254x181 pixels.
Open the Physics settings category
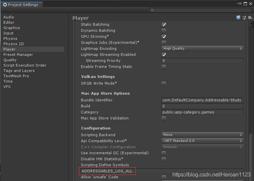(10, 38)
